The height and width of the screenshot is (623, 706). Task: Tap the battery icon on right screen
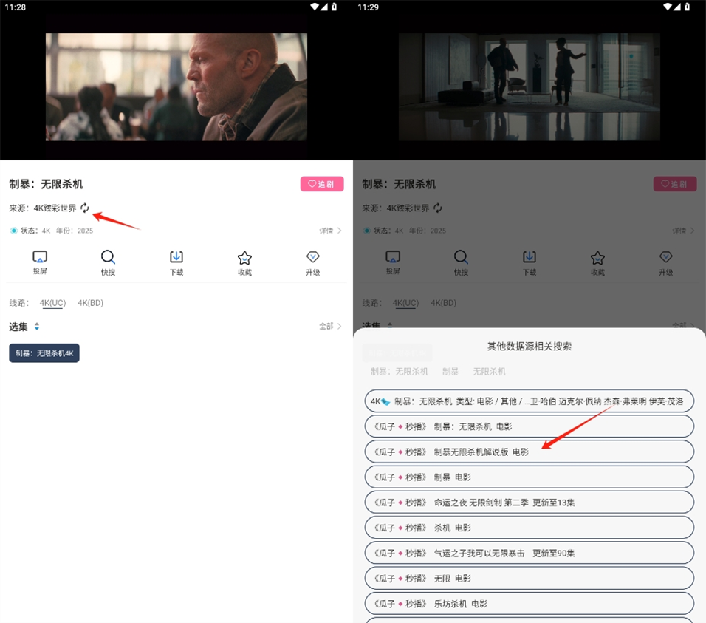[687, 7]
